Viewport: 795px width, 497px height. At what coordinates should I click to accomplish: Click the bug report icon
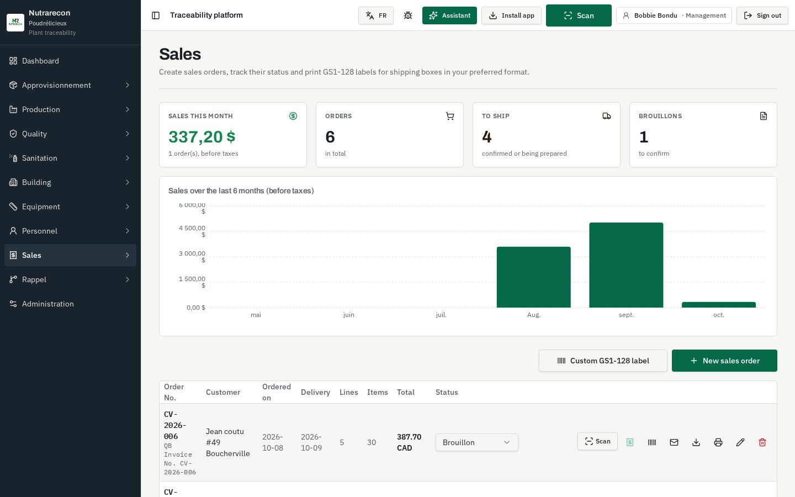click(x=408, y=15)
